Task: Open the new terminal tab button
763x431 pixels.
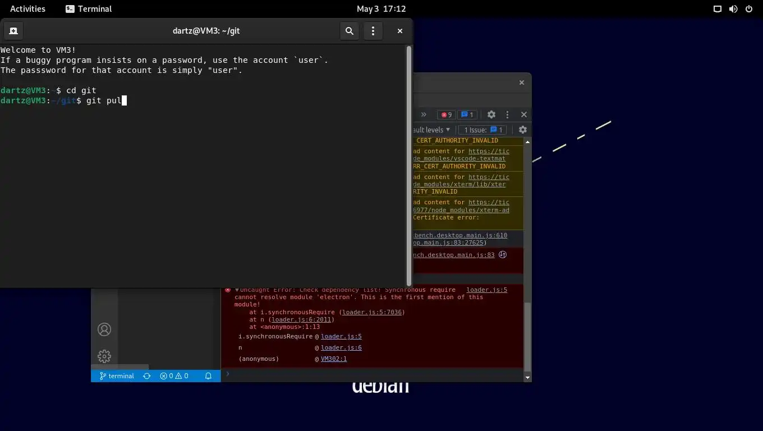Action: point(13,31)
